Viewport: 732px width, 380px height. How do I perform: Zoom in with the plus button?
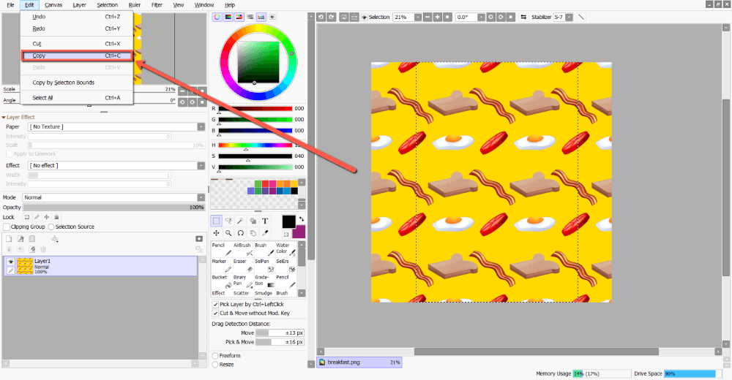coord(438,18)
